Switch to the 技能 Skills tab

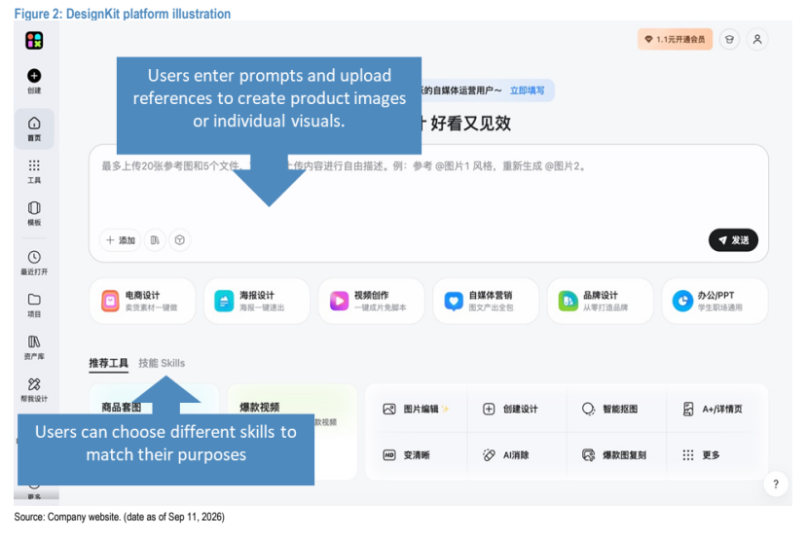pyautogui.click(x=162, y=363)
